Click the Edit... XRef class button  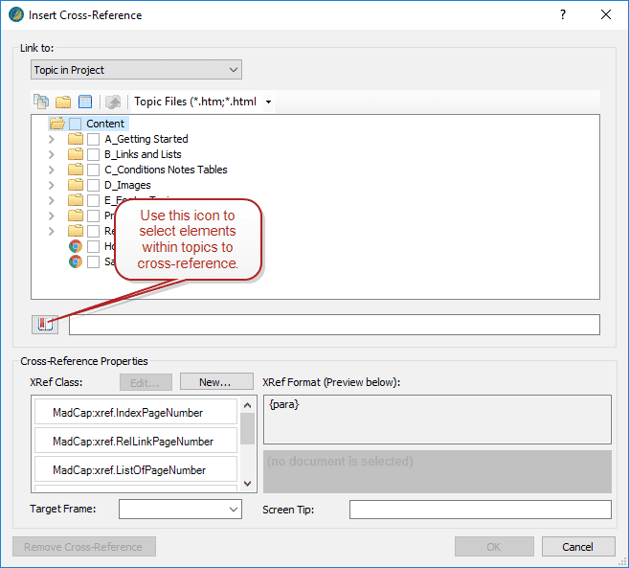[146, 382]
